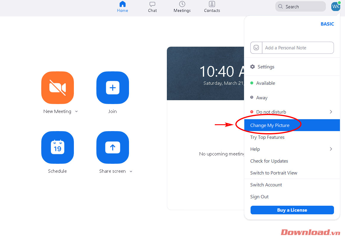345x239 pixels.
Task: Open Settings with the gear icon
Action: click(x=253, y=67)
